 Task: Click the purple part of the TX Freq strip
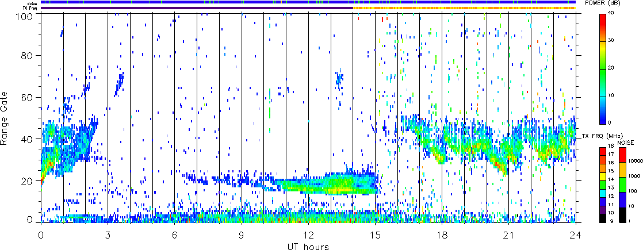(197, 8)
